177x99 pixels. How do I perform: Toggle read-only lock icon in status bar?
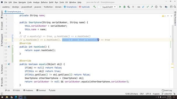click(175, 94)
